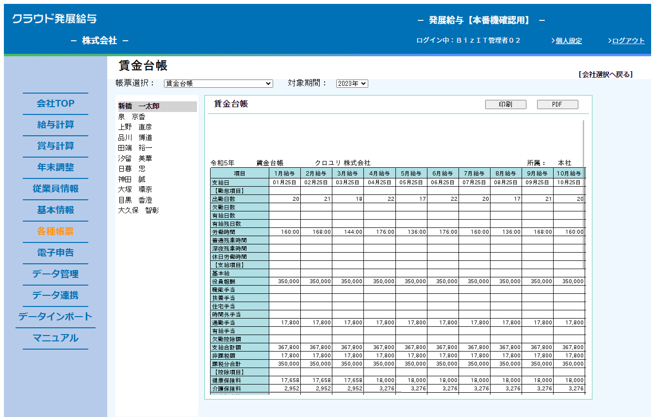The height and width of the screenshot is (417, 655).
Task: Open 電子申告 in the sidebar
Action: (55, 253)
